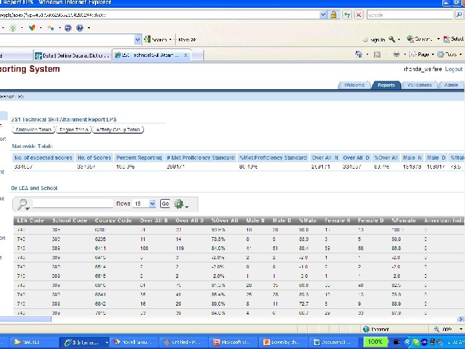Screen dimensions: 465x349
Task: Click the %Female column header
Action: 404,220
